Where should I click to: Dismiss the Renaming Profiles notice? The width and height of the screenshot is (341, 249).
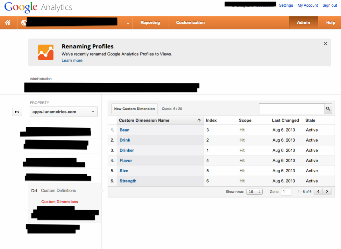(325, 44)
